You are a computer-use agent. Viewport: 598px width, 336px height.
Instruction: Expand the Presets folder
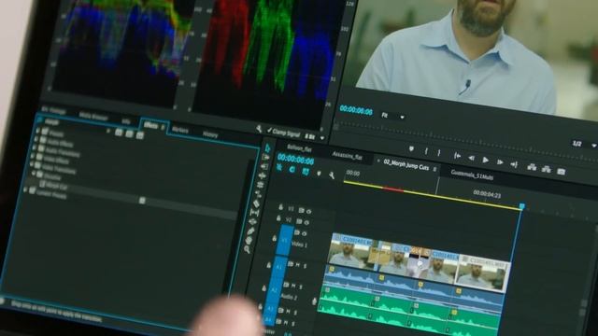(37, 131)
